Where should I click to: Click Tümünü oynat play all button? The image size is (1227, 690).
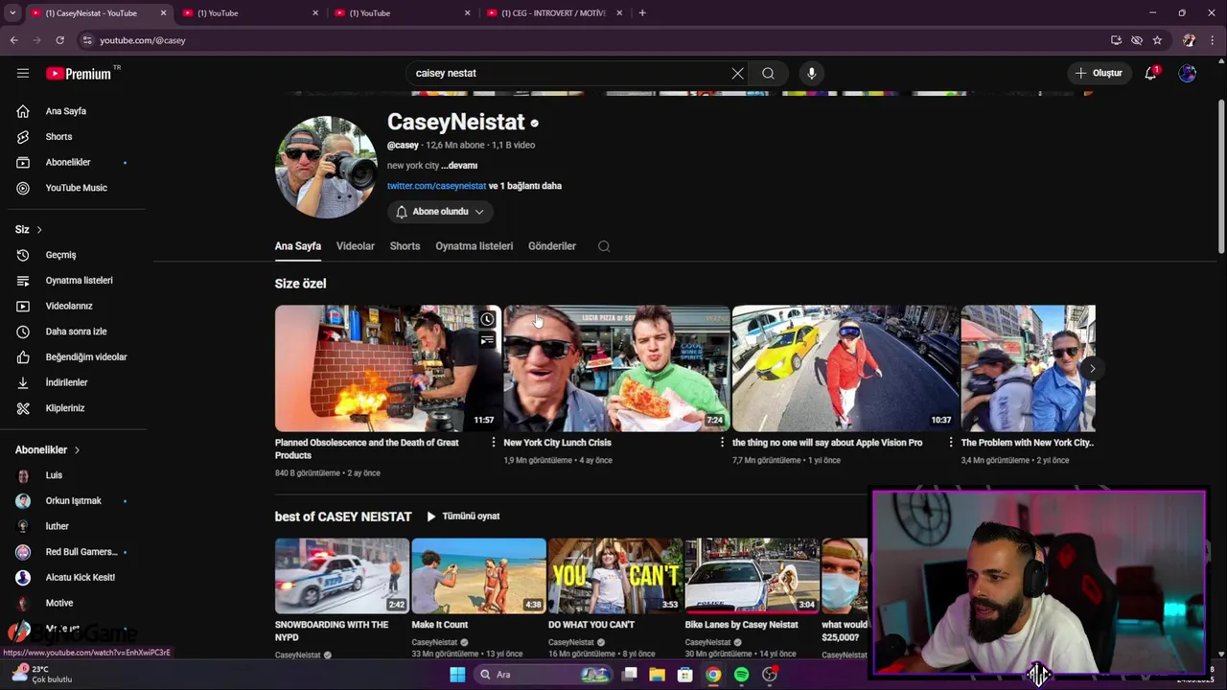click(463, 517)
